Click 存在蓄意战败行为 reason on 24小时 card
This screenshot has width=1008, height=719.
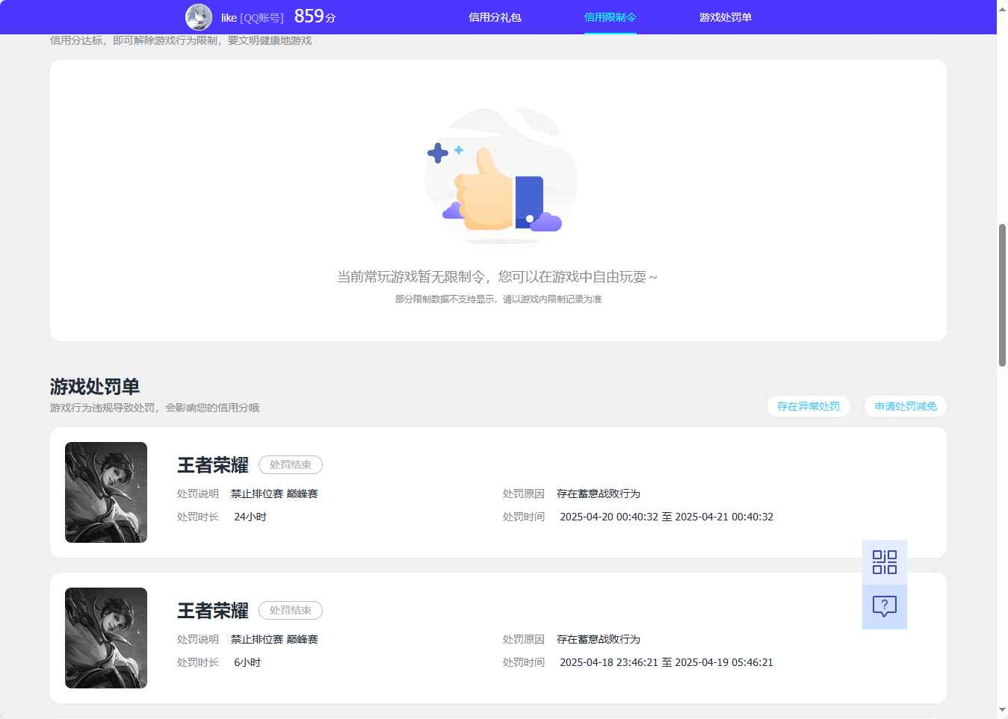(x=599, y=494)
